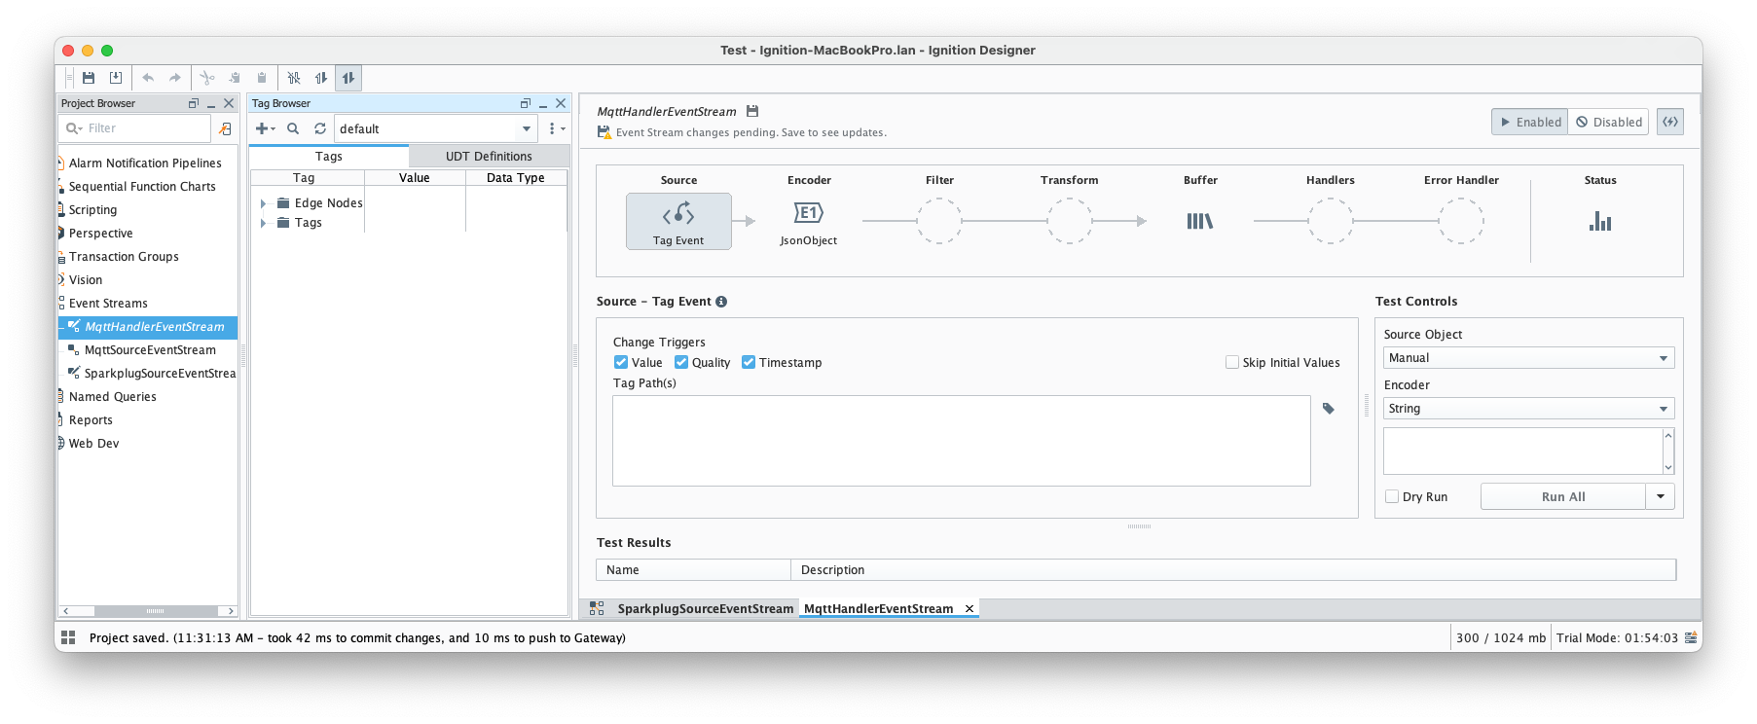Click the tag path browse tag icon
The image size is (1757, 724).
click(x=1329, y=409)
